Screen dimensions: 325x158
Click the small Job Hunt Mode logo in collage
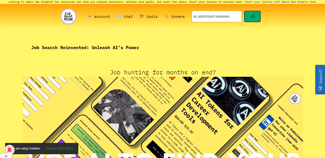pyautogui.click(x=295, y=99)
